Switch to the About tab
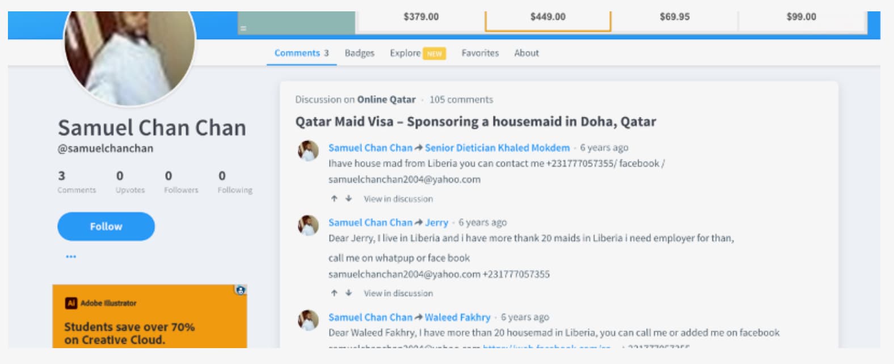 (526, 53)
